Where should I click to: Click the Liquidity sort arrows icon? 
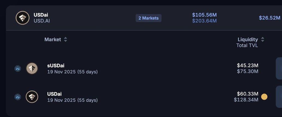click(263, 39)
